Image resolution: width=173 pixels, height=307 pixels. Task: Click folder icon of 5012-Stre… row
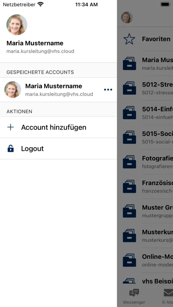tap(129, 88)
